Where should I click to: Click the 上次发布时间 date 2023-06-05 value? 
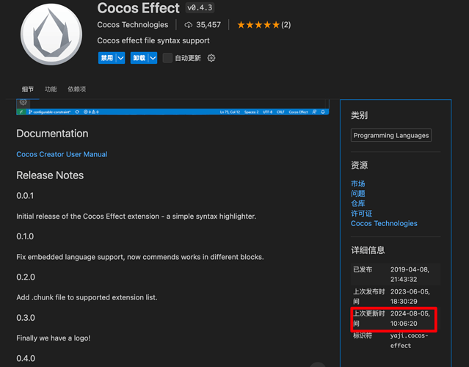coord(410,297)
